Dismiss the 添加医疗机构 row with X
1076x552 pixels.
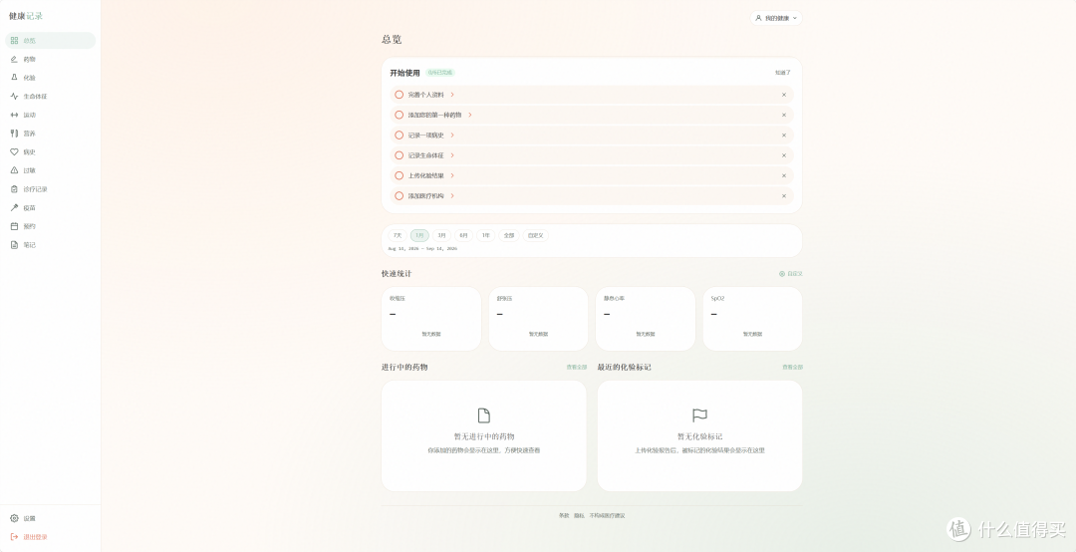pos(784,195)
